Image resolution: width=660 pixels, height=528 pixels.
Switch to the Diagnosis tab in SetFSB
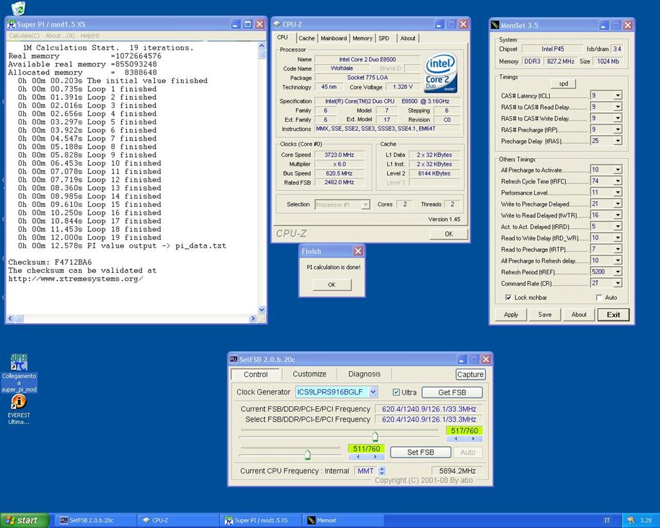[364, 374]
